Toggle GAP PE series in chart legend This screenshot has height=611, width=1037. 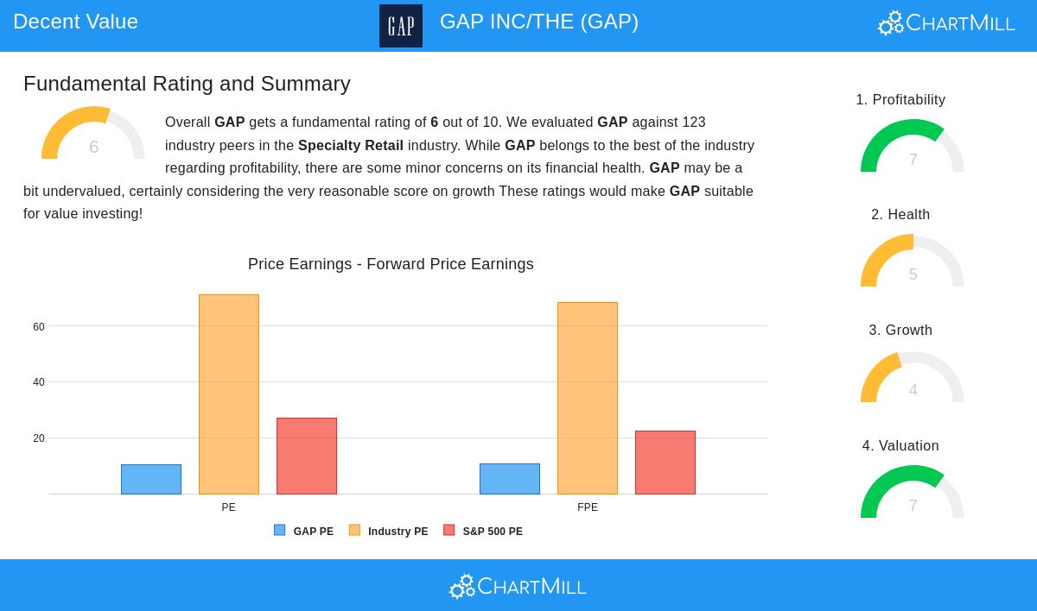304,532
